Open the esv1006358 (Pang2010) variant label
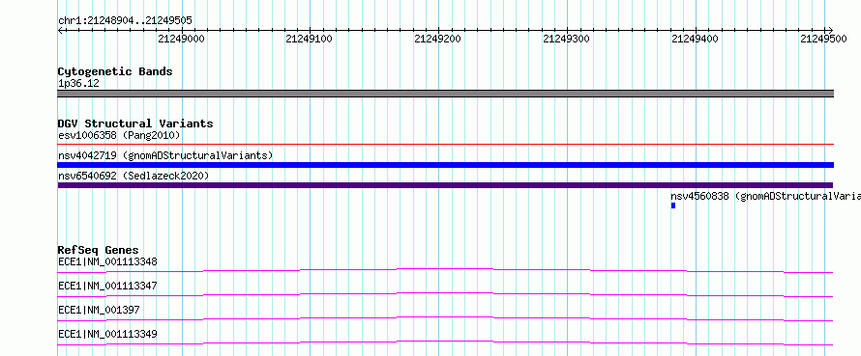Screen dimensions: 861x356 coord(119,135)
